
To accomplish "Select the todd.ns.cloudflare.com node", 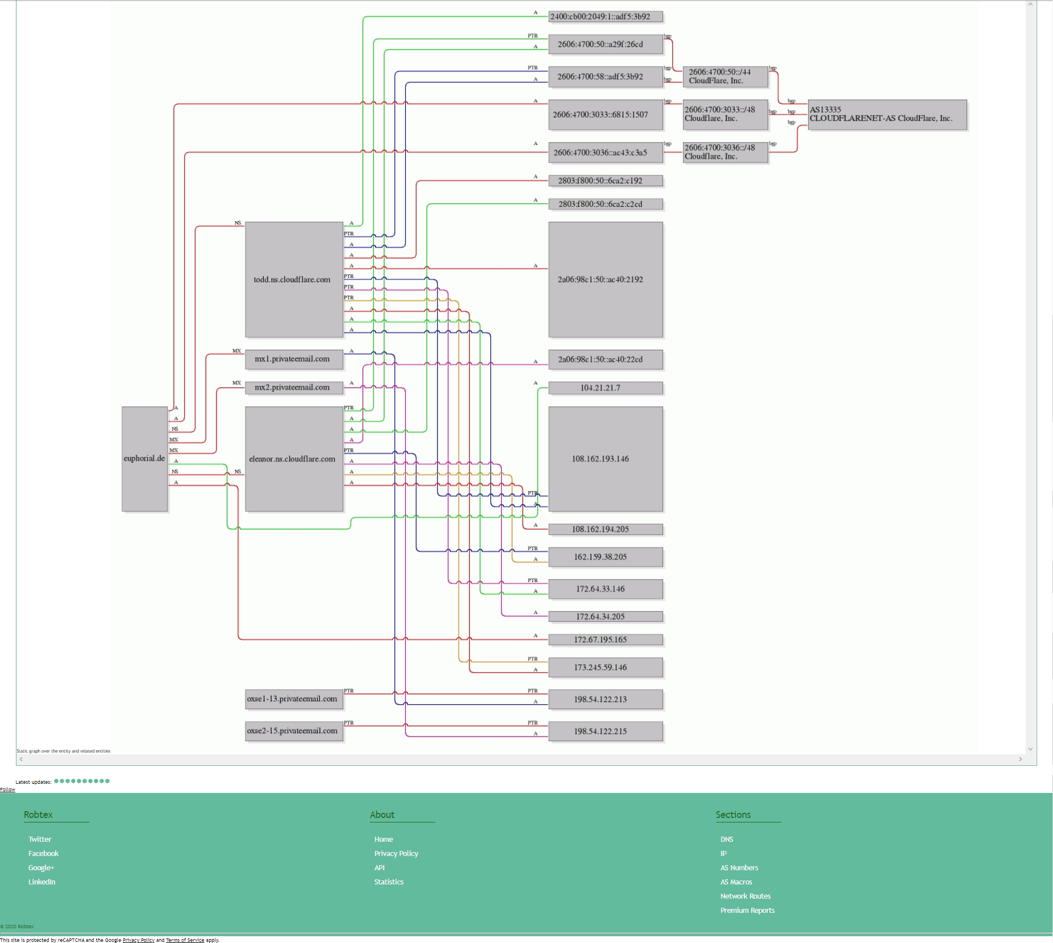I will (x=293, y=280).
